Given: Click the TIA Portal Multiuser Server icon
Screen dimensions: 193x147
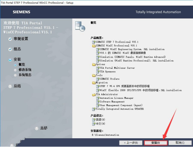Looking at the screenshot, I should tap(98, 68).
